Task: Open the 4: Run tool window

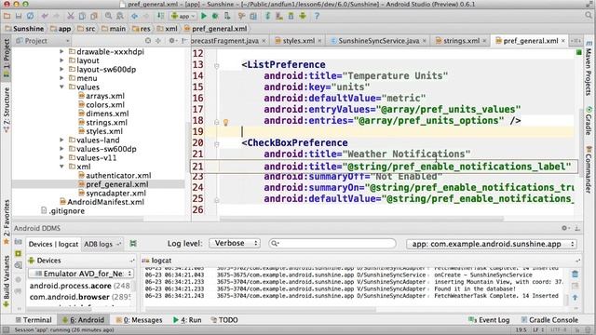Action: point(187,320)
